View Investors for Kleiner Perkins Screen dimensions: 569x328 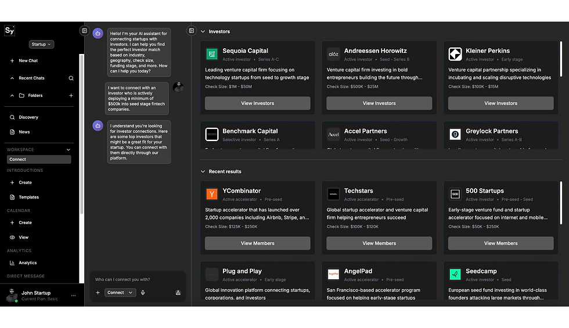500,103
